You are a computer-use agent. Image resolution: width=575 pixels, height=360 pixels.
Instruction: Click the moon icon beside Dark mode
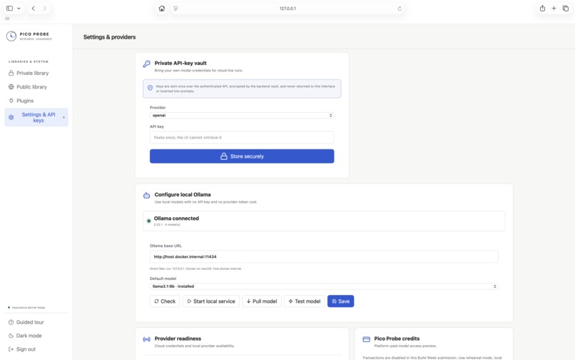11,336
